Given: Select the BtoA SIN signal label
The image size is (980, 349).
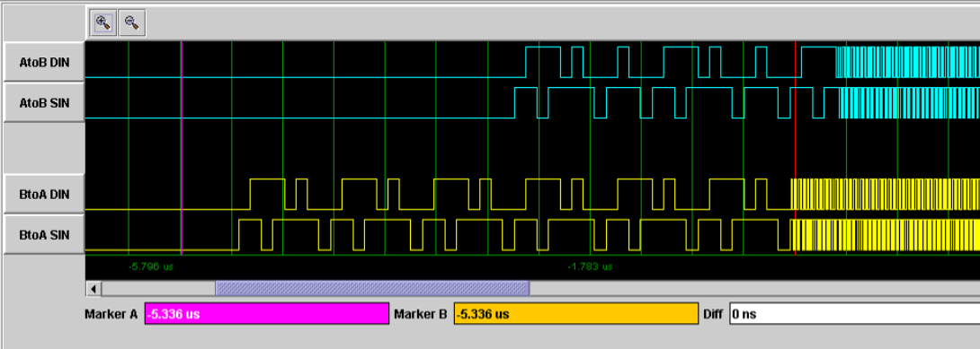Looking at the screenshot, I should point(44,234).
